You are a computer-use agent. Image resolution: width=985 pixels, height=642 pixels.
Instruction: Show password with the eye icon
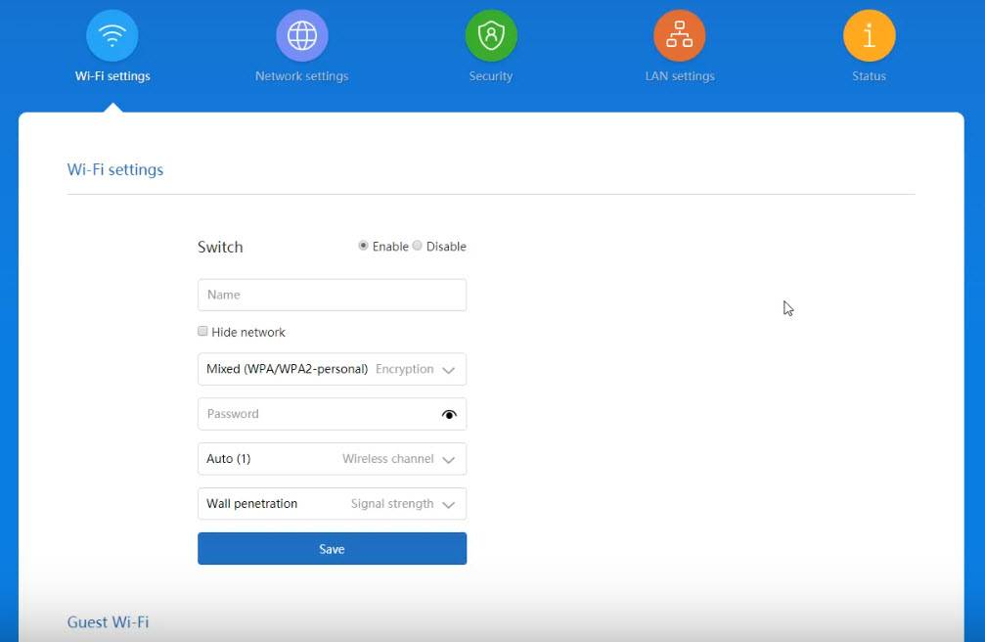point(449,414)
